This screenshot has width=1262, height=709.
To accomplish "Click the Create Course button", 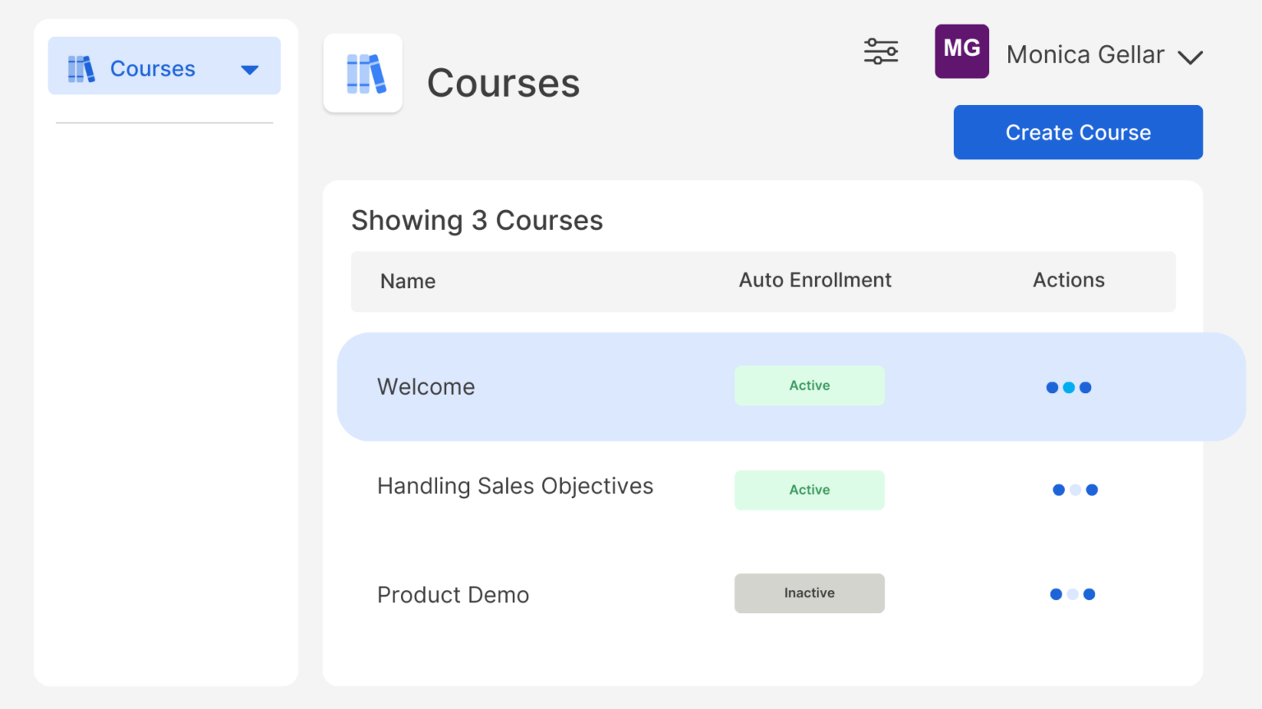I will click(1077, 132).
